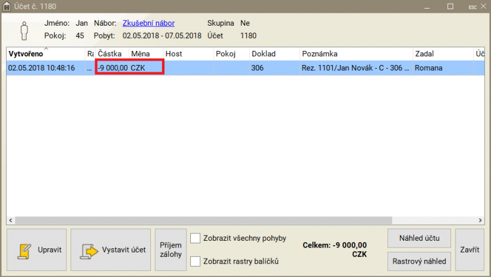Click the horizontal scrollbar right arrow
The image size is (491, 277).
[x=480, y=221]
